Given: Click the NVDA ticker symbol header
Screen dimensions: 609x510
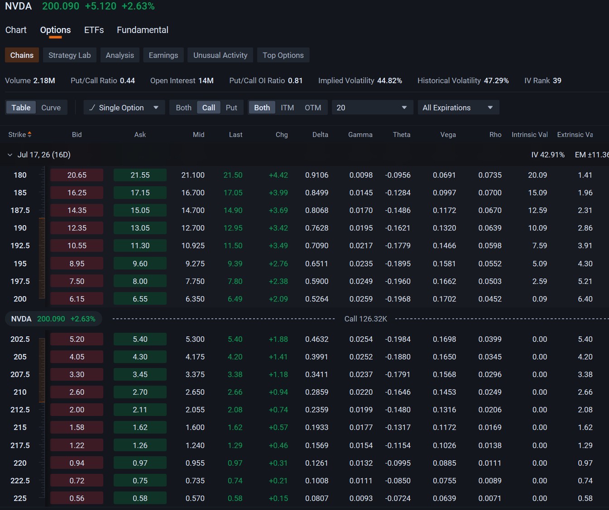Looking at the screenshot, I should pos(19,6).
